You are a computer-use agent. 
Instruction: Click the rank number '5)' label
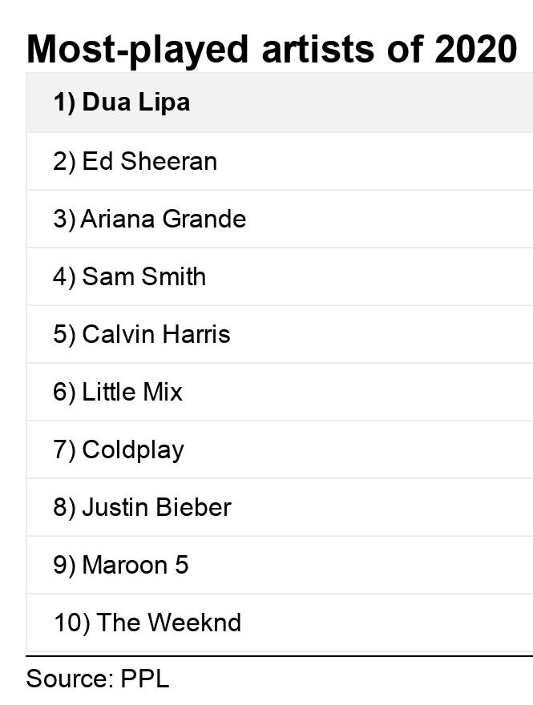[64, 334]
